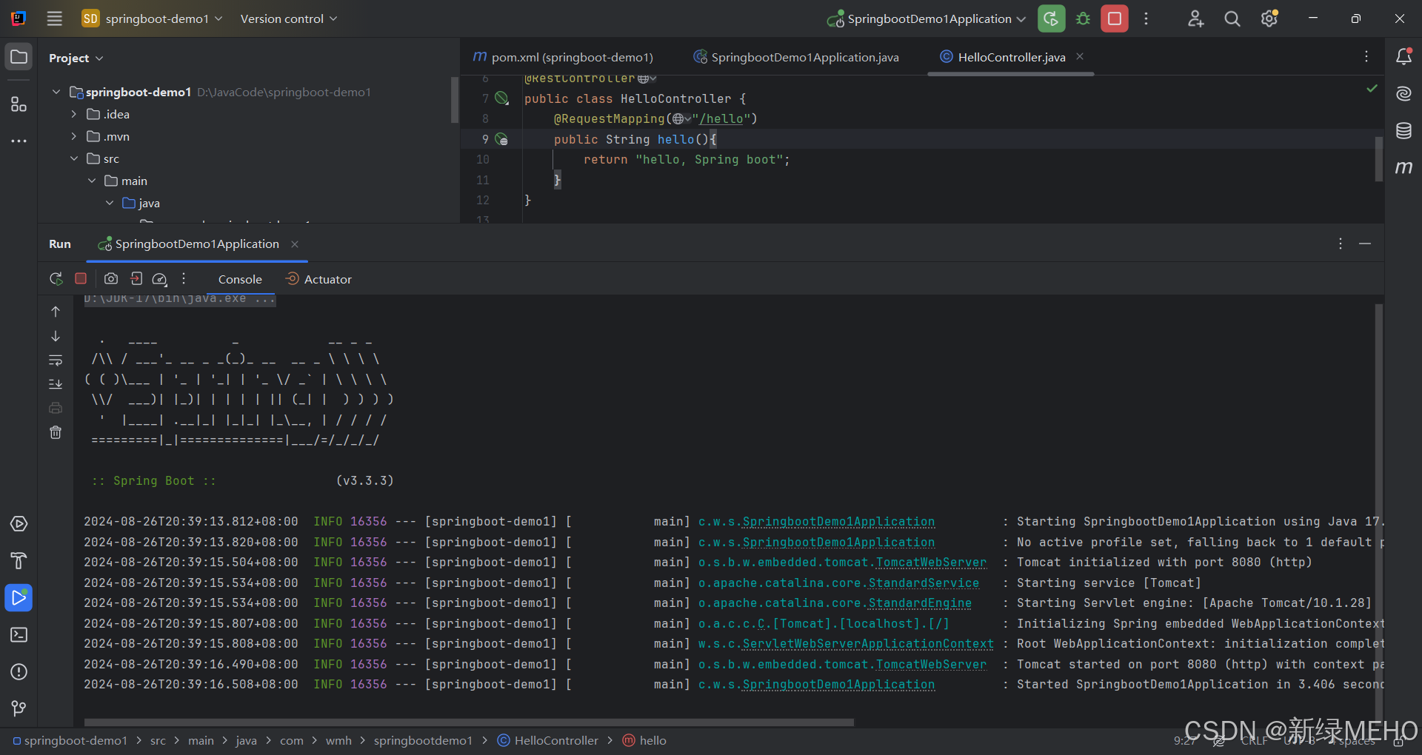Collapse the src folder

pos(74,158)
